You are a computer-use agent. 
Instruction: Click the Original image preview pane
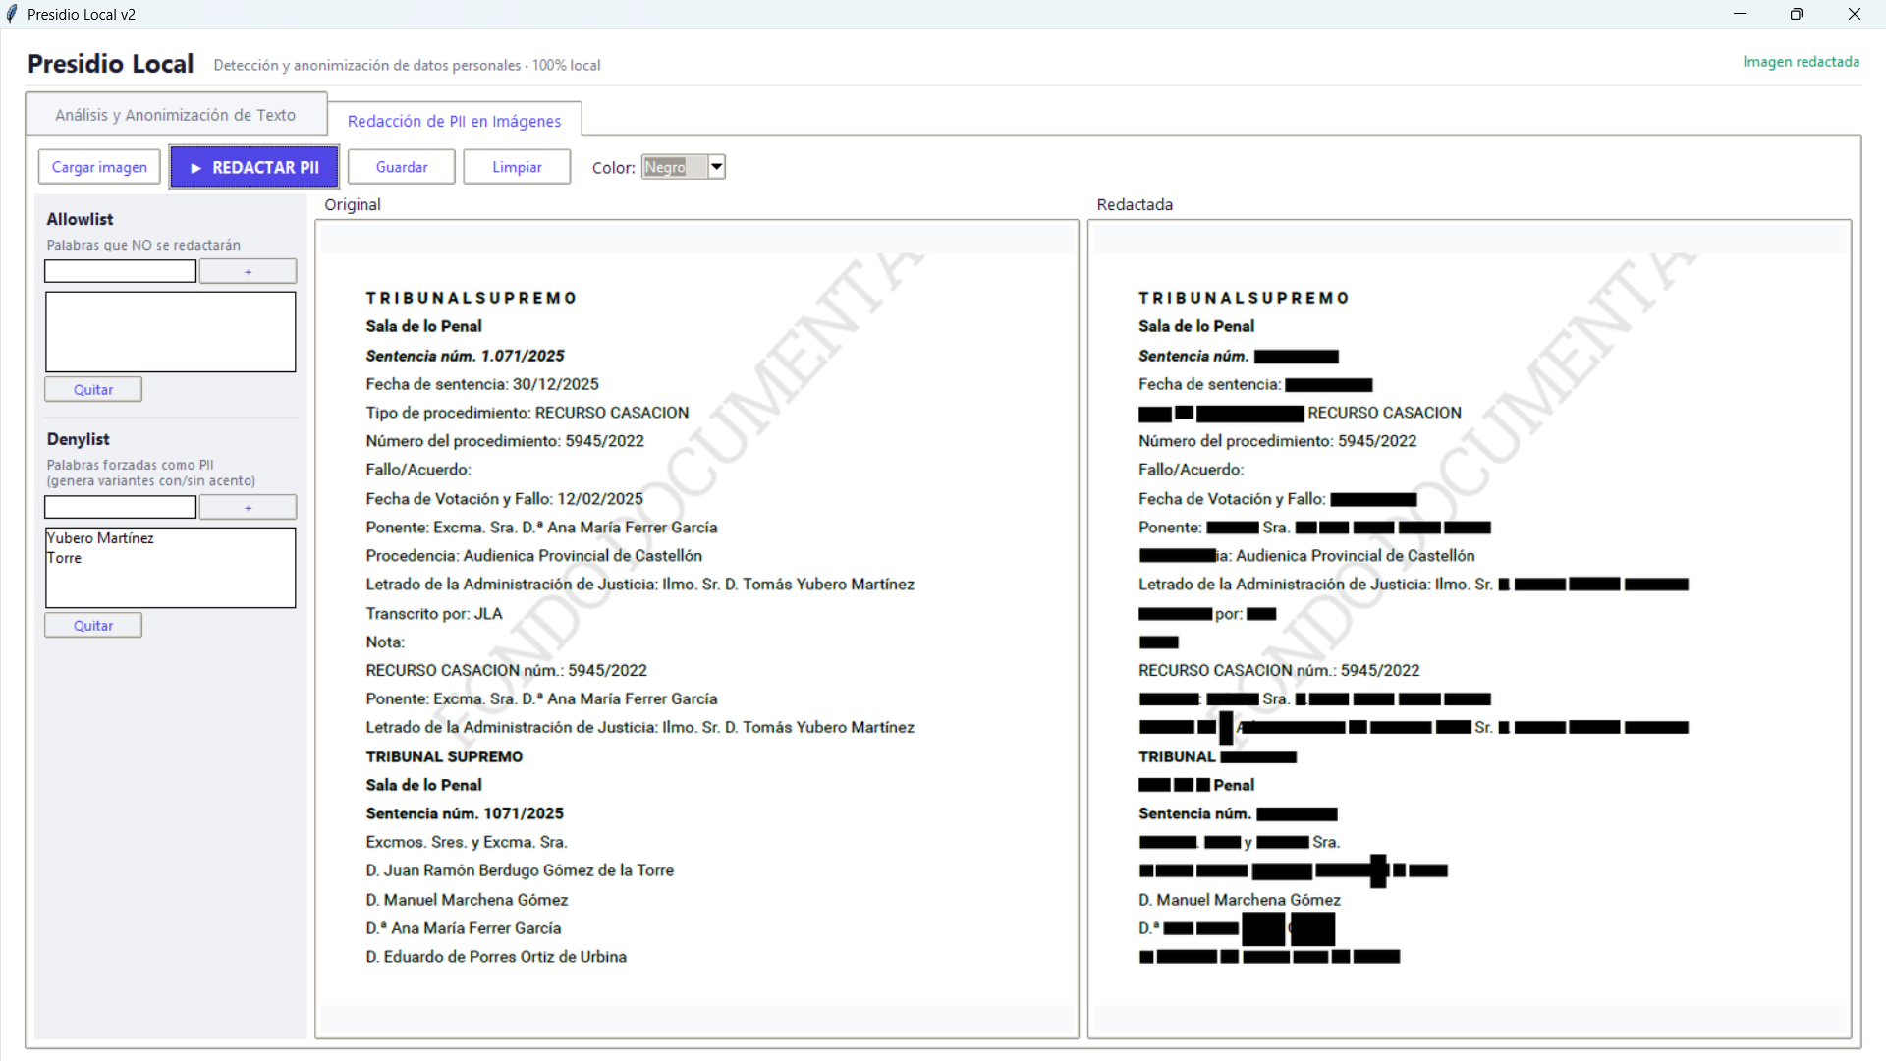tap(696, 629)
